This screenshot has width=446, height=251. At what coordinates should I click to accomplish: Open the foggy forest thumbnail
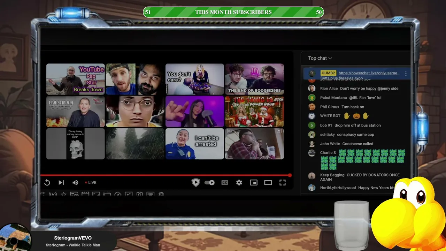pyautogui.click(x=135, y=144)
